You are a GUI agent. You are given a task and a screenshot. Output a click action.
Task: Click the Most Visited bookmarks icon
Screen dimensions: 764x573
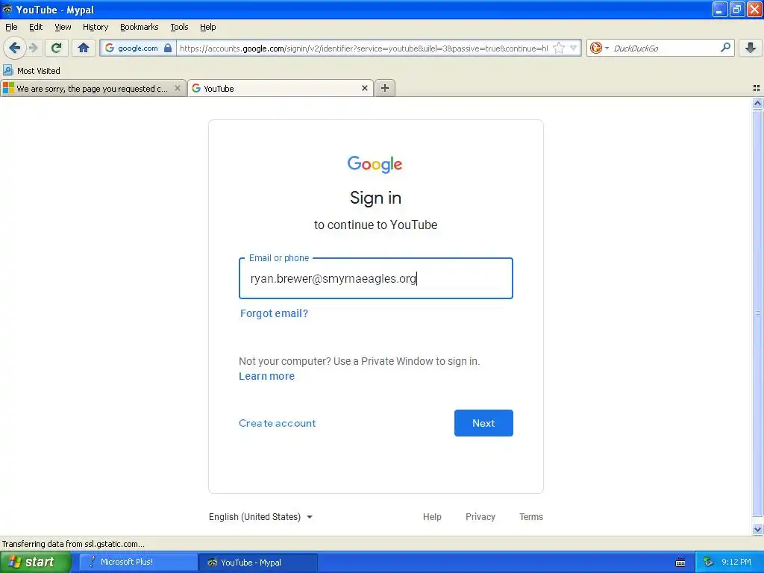7,70
